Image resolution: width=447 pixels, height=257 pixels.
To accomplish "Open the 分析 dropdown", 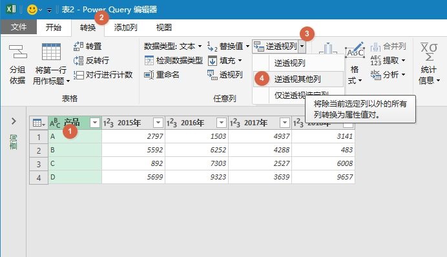I will point(388,75).
